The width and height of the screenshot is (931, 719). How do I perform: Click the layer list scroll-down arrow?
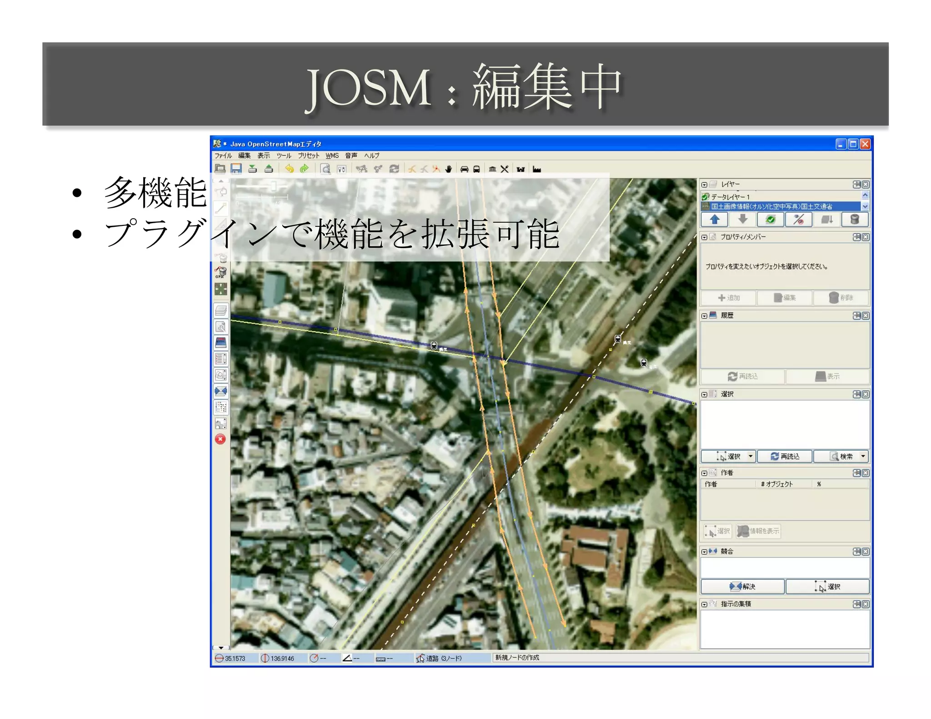click(x=865, y=206)
